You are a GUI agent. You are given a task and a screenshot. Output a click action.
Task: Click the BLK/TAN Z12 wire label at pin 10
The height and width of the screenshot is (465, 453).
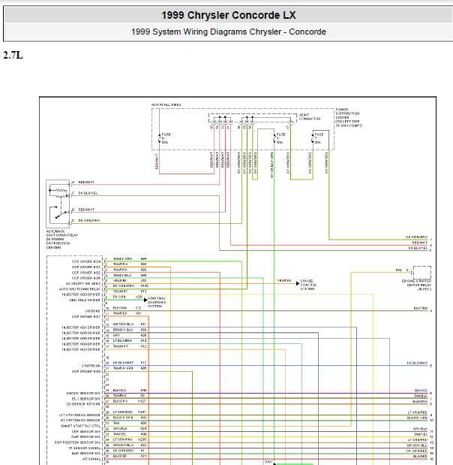pos(127,308)
